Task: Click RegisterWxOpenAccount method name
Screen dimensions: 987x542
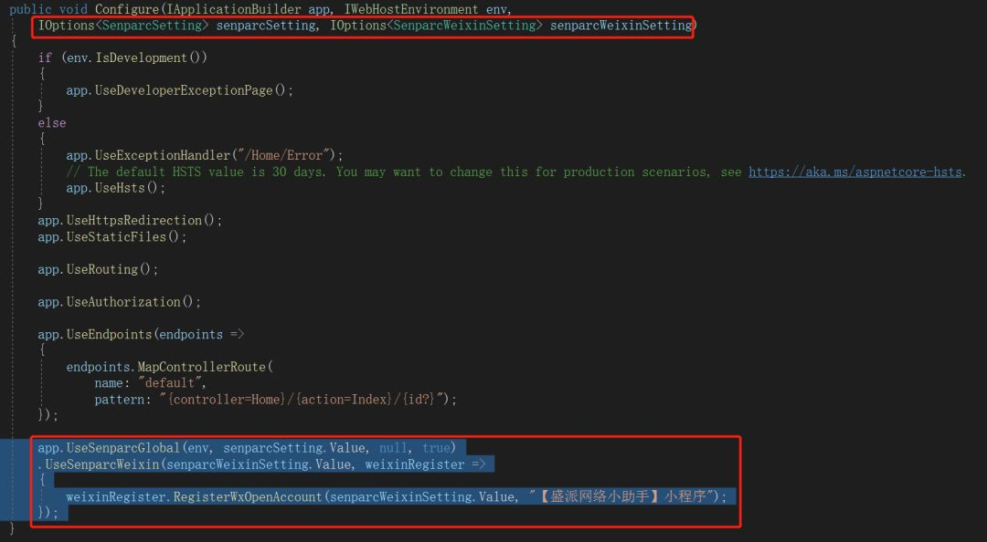Action: click(x=248, y=496)
